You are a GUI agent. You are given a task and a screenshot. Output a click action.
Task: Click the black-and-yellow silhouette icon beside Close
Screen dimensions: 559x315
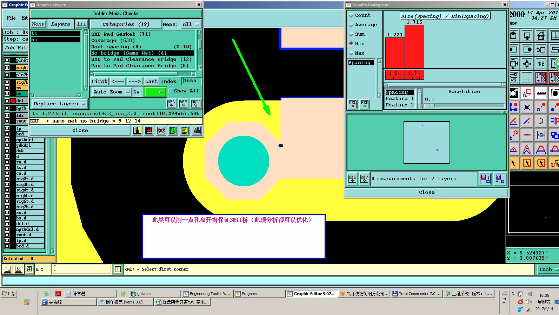tap(137, 131)
